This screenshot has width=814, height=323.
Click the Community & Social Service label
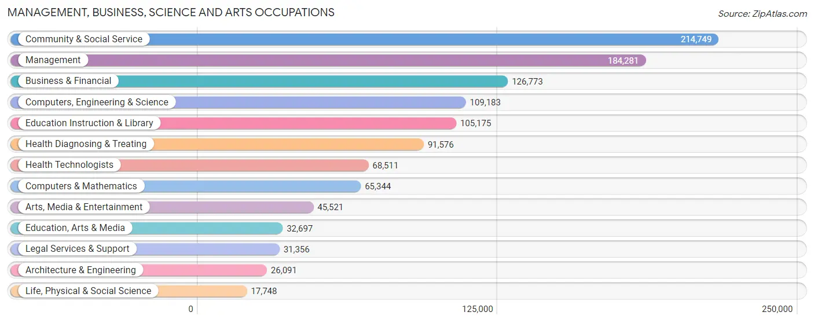pyautogui.click(x=84, y=39)
